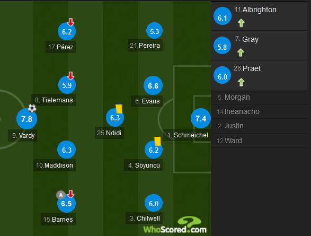Open the WhoScored.com logo
The width and height of the screenshot is (311, 236).
pos(175,225)
